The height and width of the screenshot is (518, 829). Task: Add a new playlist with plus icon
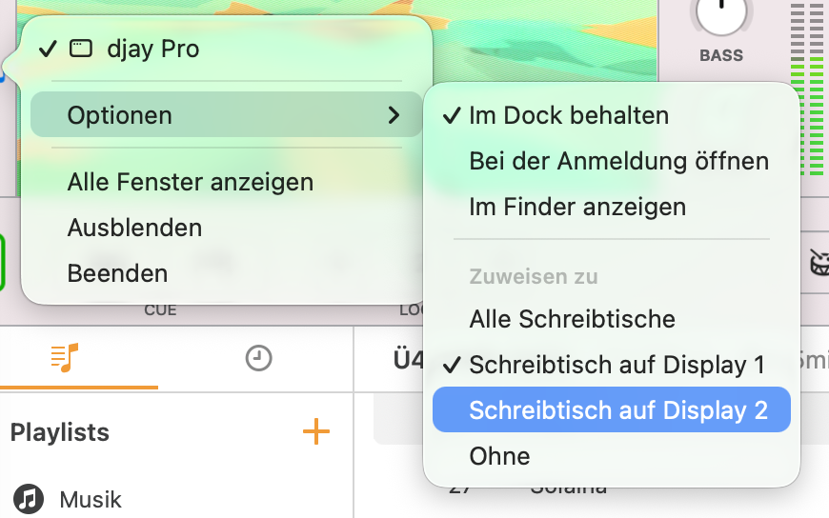click(x=315, y=432)
